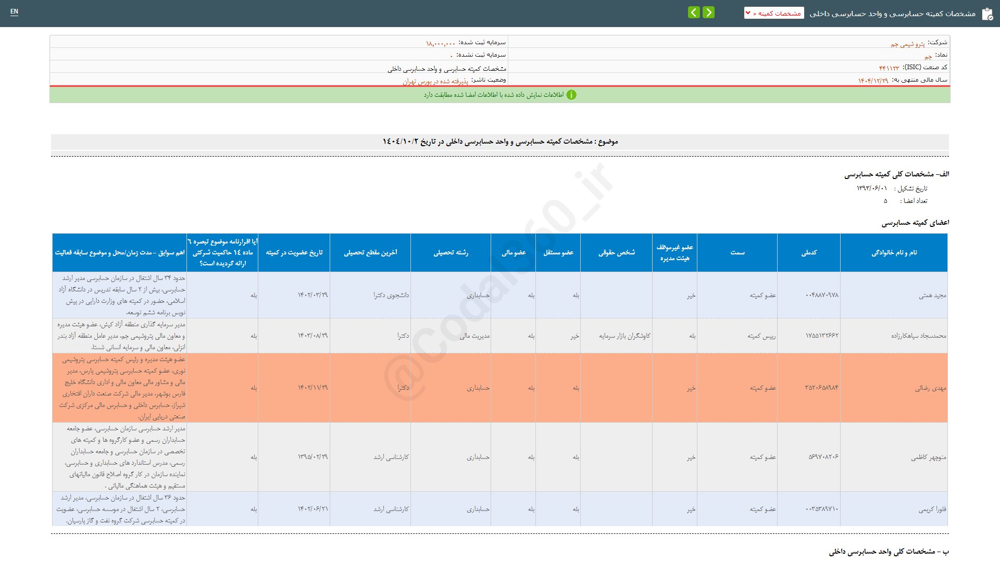
Task: Click the clipboard report icon in header
Action: 987,14
